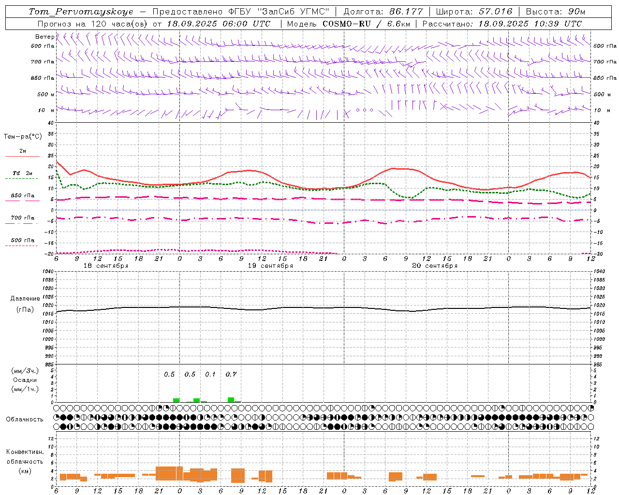Screen dimensions: 619x495
Task: Click the 'Ветер' wind panel label
Action: pos(44,37)
